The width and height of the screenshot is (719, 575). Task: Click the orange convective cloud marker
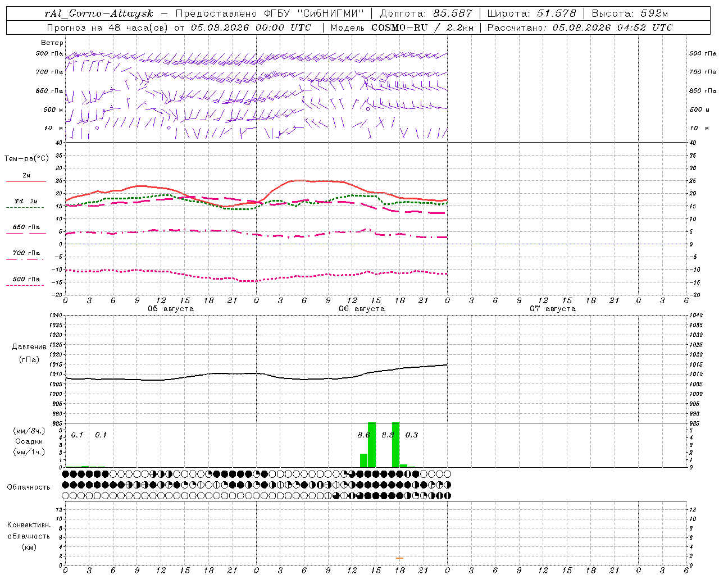click(x=399, y=558)
